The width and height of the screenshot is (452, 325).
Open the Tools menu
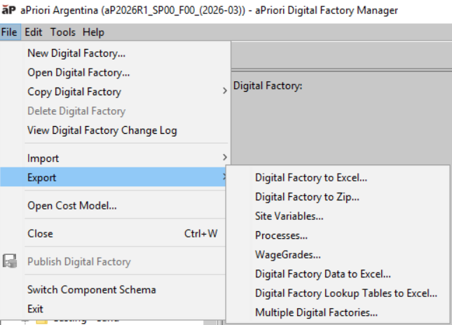[63, 32]
